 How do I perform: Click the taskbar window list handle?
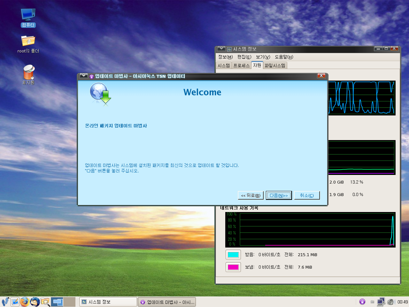point(77,302)
